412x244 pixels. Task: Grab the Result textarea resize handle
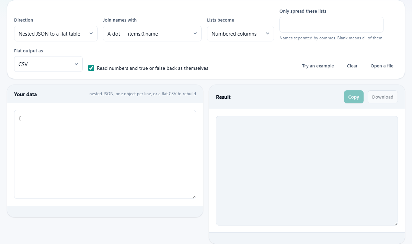coord(396,223)
